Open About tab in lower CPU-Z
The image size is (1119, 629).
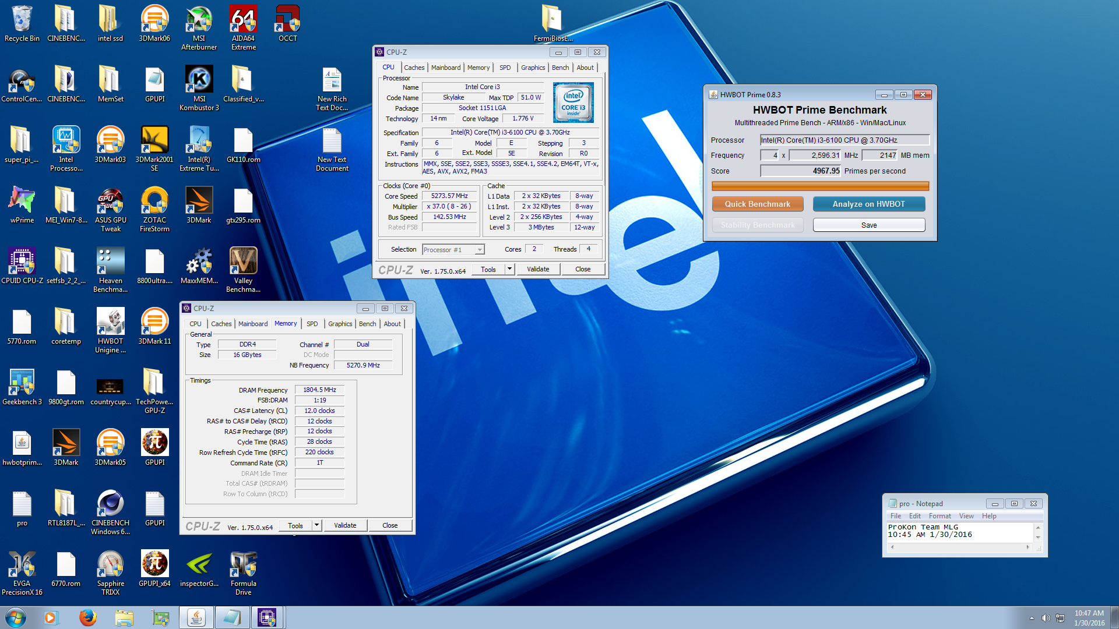[392, 324]
